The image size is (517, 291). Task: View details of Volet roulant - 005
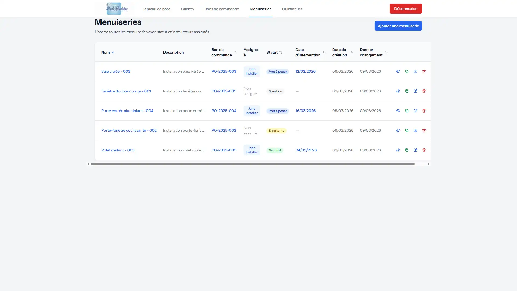pos(398,150)
